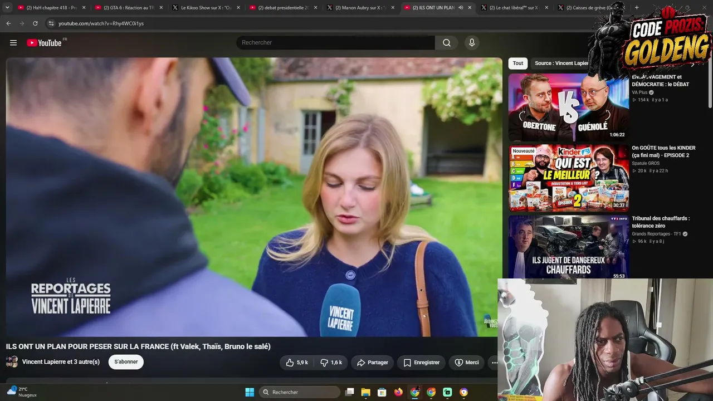Open the dangereux chauffards thumbnail
Viewport: 713px width, 401px height.
(569, 247)
